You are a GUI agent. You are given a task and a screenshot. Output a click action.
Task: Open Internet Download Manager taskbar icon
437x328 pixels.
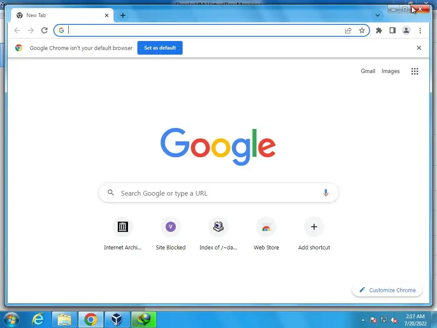point(143,319)
